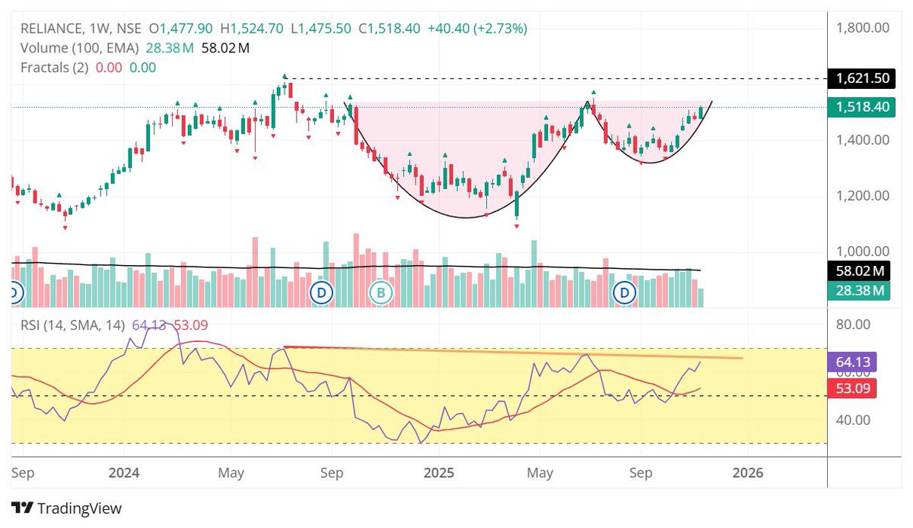Click the 1,400.00 price axis label
The height and width of the screenshot is (528, 913).
[x=863, y=140]
